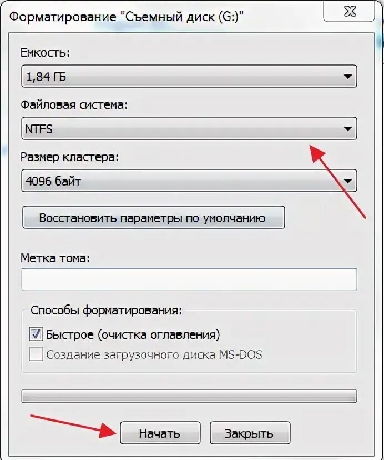
Task: Expand the Размер кластера dropdown arrow
Action: [x=347, y=181]
